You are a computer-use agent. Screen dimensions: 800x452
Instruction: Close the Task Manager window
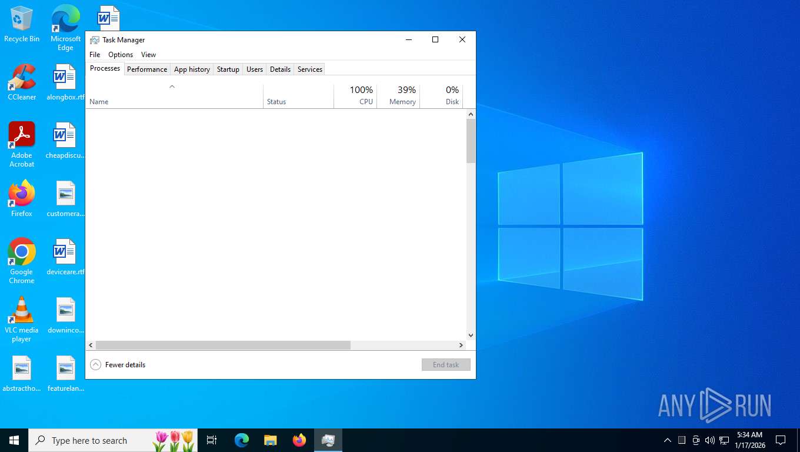click(462, 39)
